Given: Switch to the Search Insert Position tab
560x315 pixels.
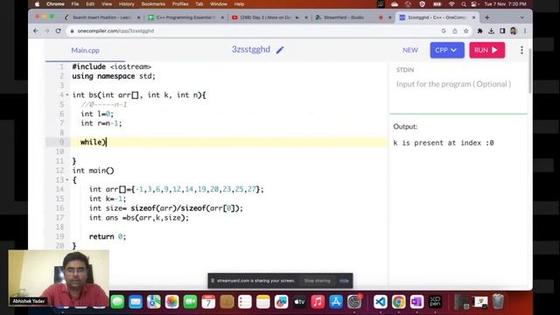Looking at the screenshot, I should tap(101, 17).
